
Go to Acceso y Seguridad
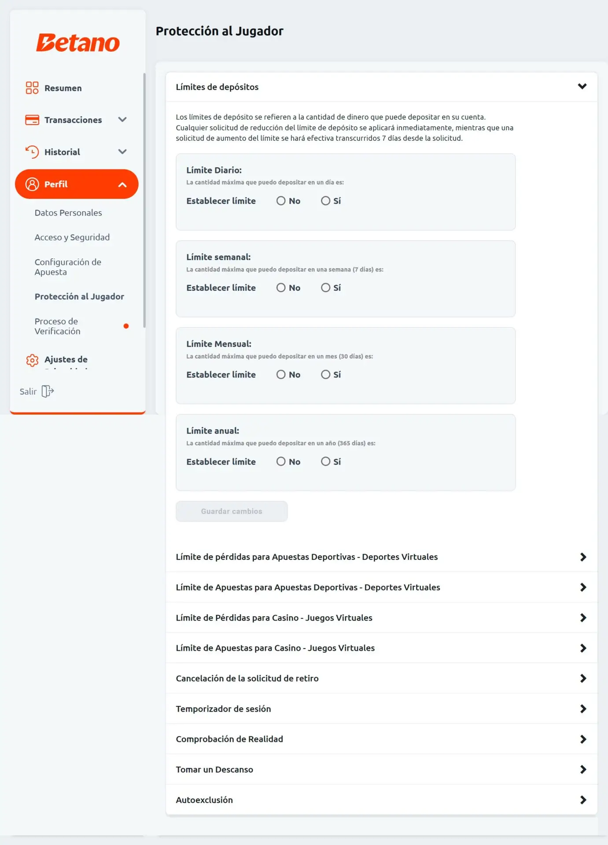pyautogui.click(x=72, y=237)
